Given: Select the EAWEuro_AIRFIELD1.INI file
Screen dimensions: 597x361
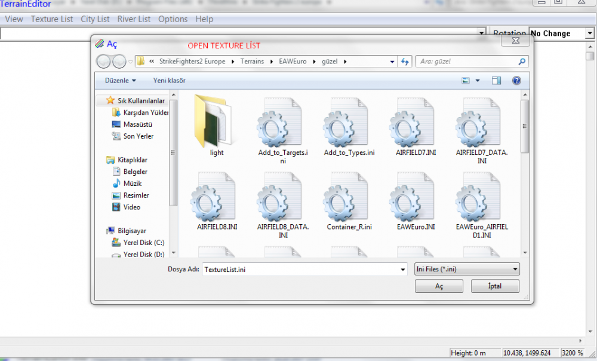Looking at the screenshot, I should (x=482, y=205).
